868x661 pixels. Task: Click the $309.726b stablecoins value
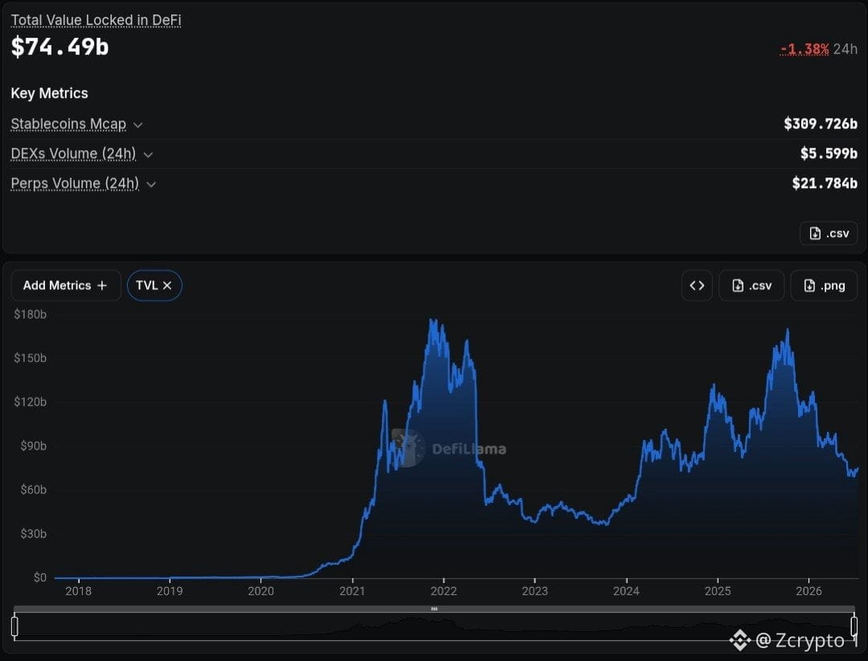821,124
